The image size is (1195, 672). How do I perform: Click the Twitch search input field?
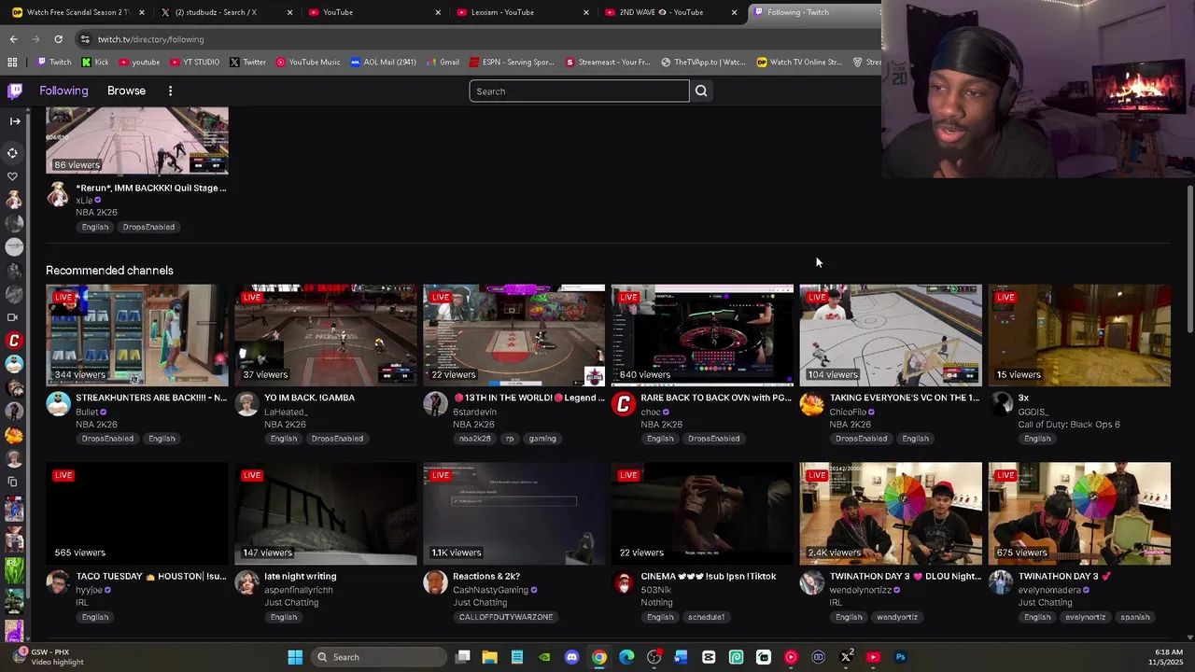[x=579, y=91]
